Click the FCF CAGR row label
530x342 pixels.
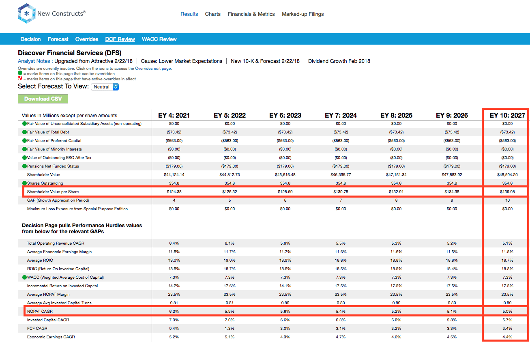[x=37, y=329]
